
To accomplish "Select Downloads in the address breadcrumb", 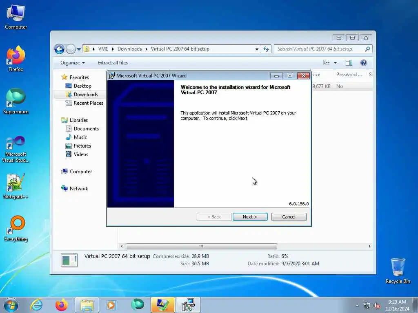I will click(x=129, y=49).
